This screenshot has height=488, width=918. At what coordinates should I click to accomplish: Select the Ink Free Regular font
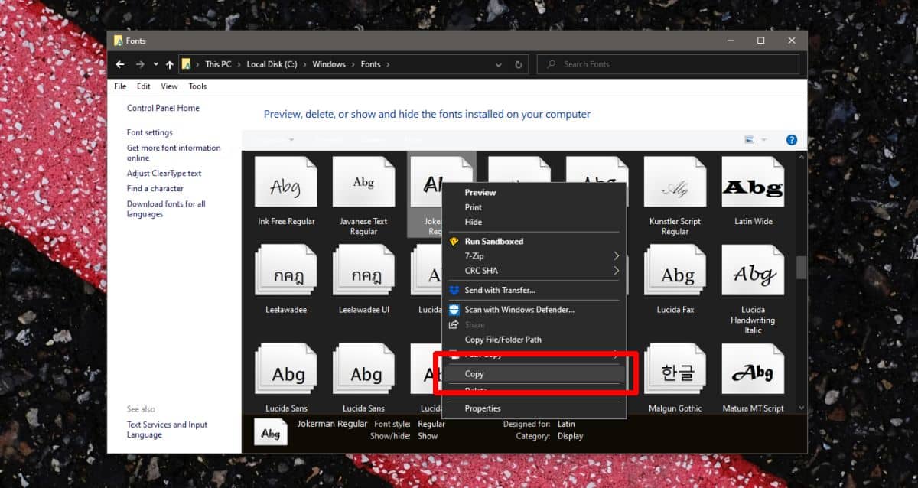point(286,192)
